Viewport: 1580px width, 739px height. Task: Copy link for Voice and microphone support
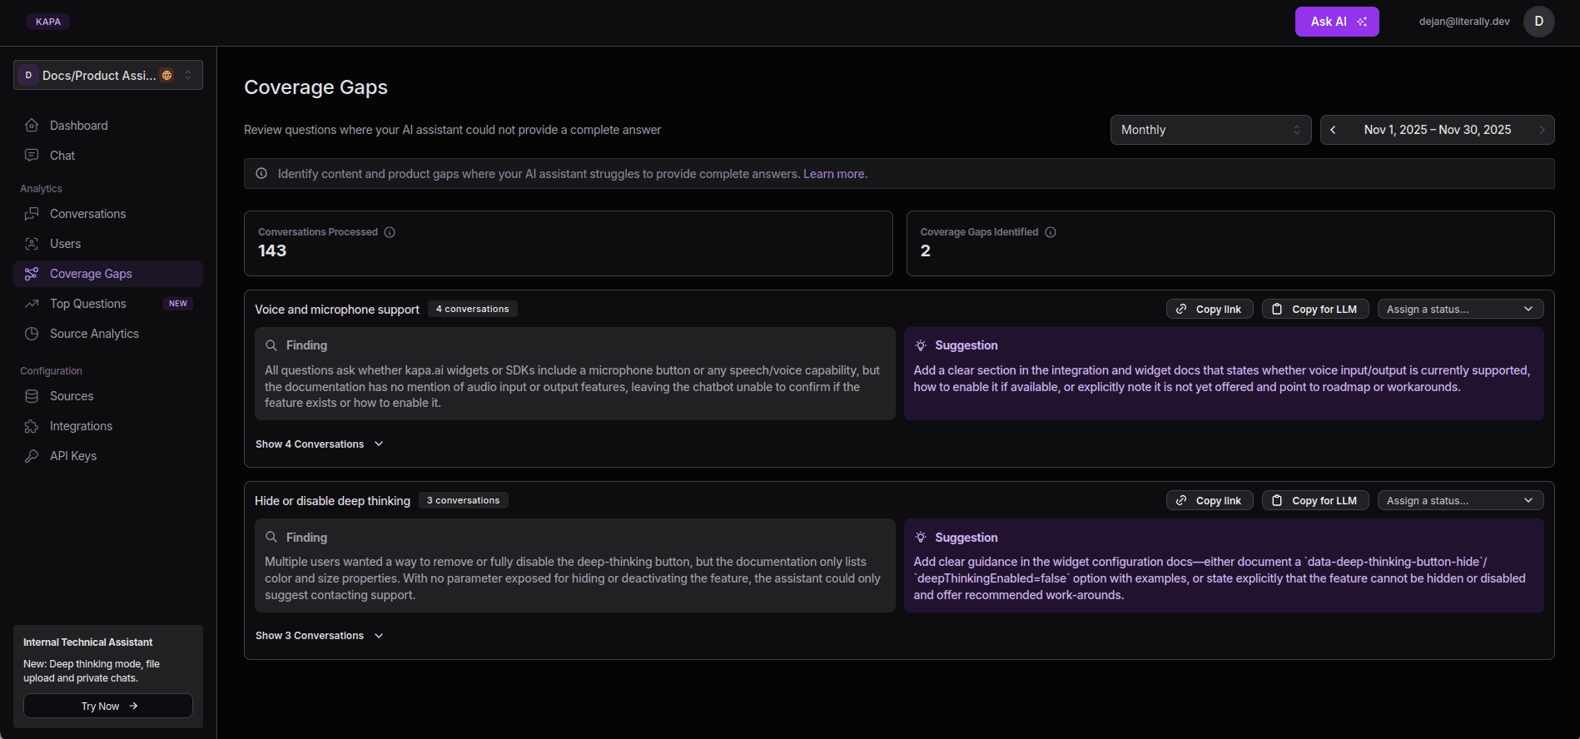[x=1210, y=309]
